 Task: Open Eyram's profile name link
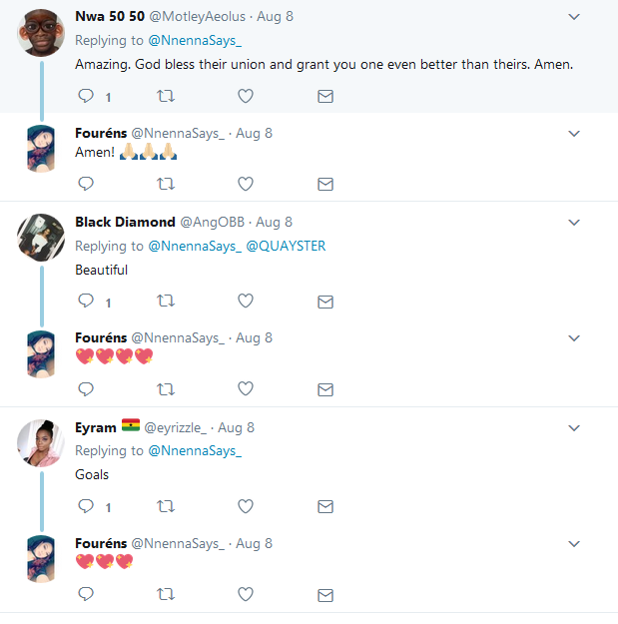96,427
